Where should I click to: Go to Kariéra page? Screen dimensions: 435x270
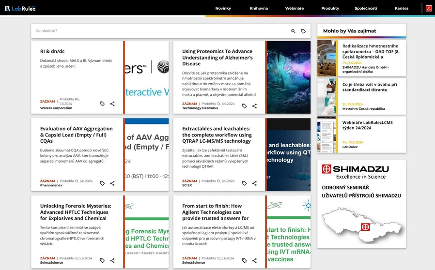click(x=402, y=8)
